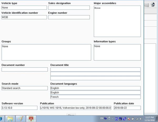
Task: Select the French document language row
Action: coord(95,97)
